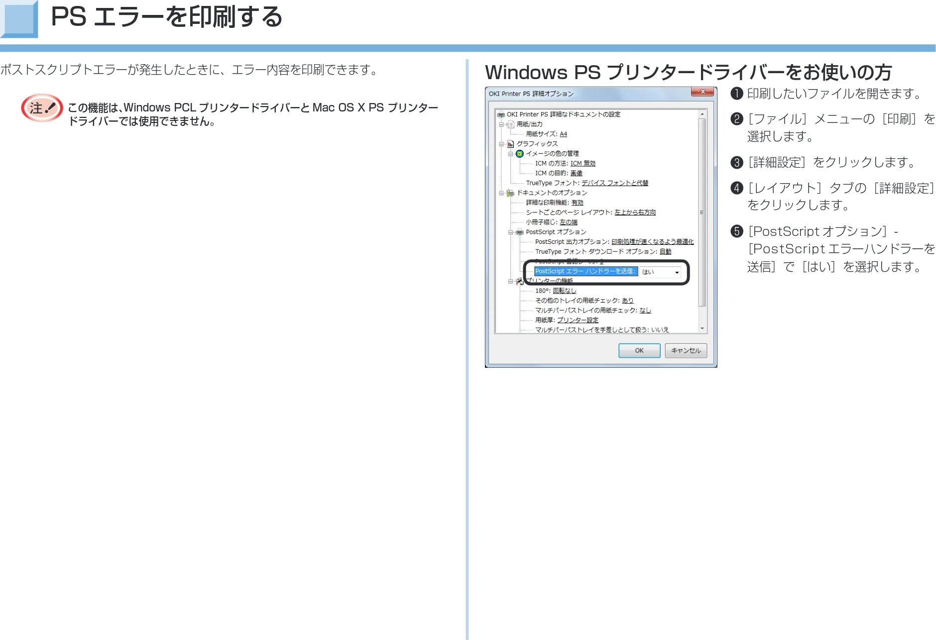This screenshot has height=640, width=936.
Task: Select the マルチパーパストレイを手差しとして扱う row
Action: click(x=602, y=330)
